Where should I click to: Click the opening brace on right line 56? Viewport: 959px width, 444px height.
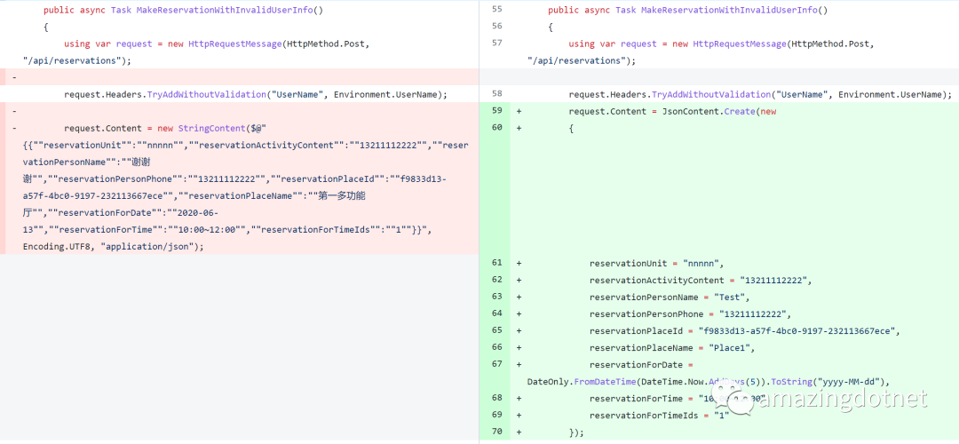(551, 27)
